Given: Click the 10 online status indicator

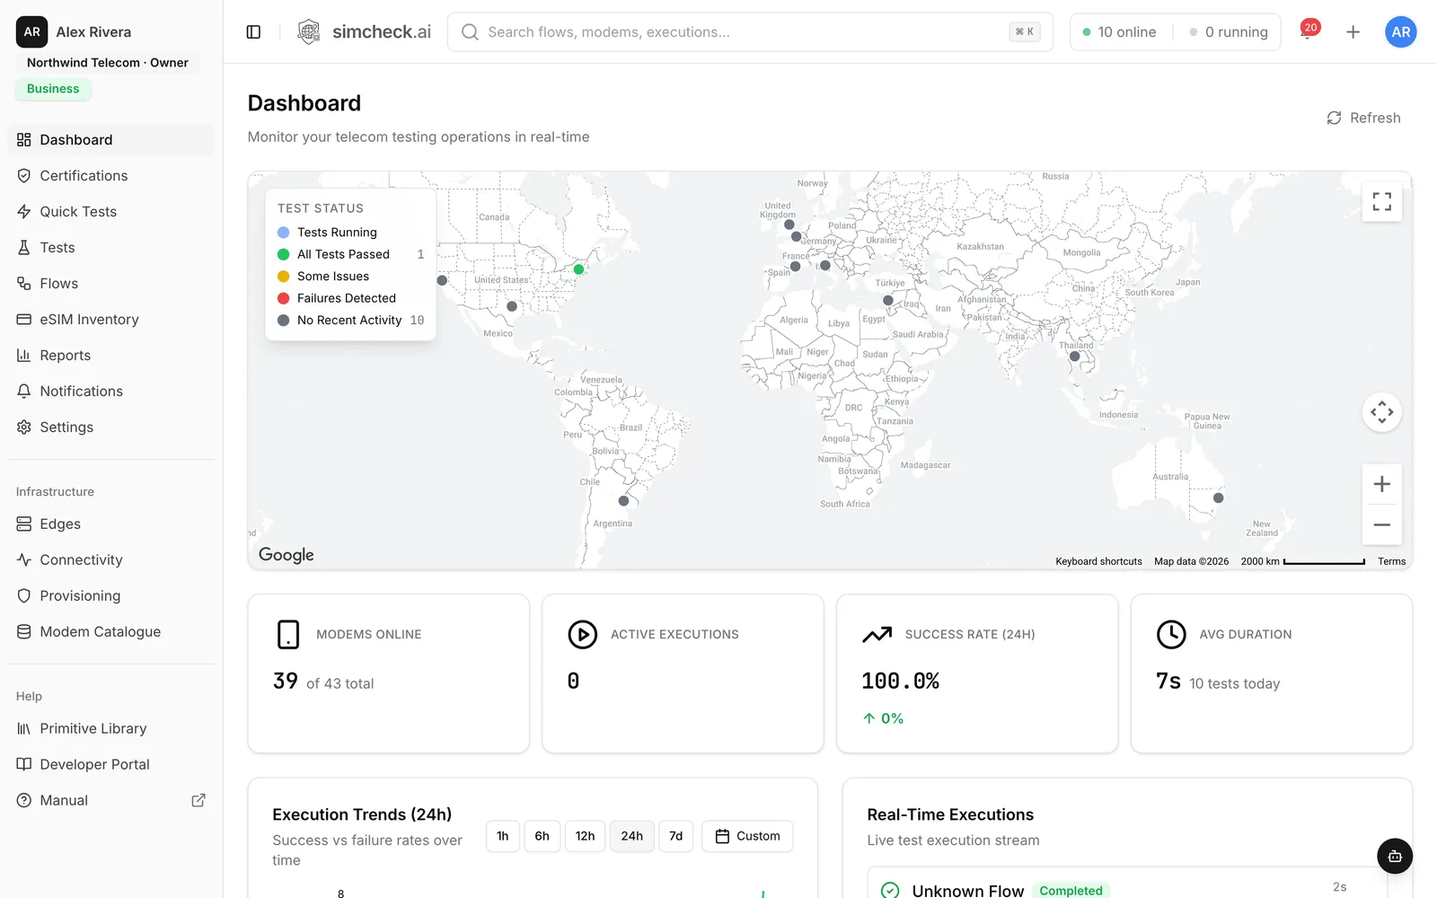Looking at the screenshot, I should [x=1119, y=32].
